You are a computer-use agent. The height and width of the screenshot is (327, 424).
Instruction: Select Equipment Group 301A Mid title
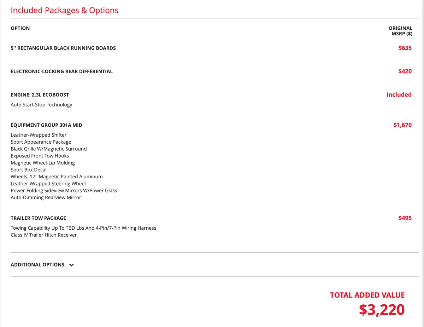[x=47, y=125]
